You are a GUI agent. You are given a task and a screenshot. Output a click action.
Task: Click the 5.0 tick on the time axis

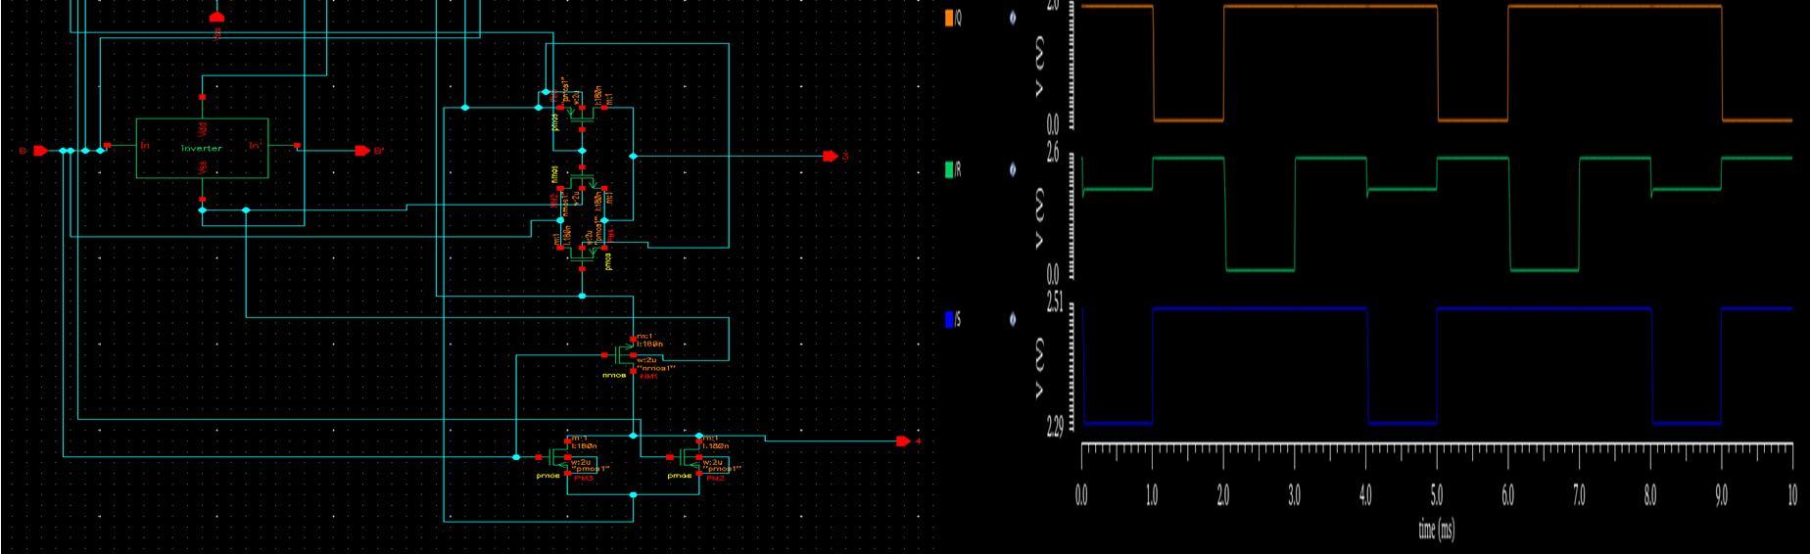point(1437,495)
